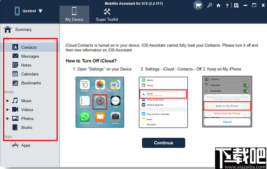This screenshot has width=267, height=169.
Task: Expand the Videos category arrow
Action: [x=7, y=110]
